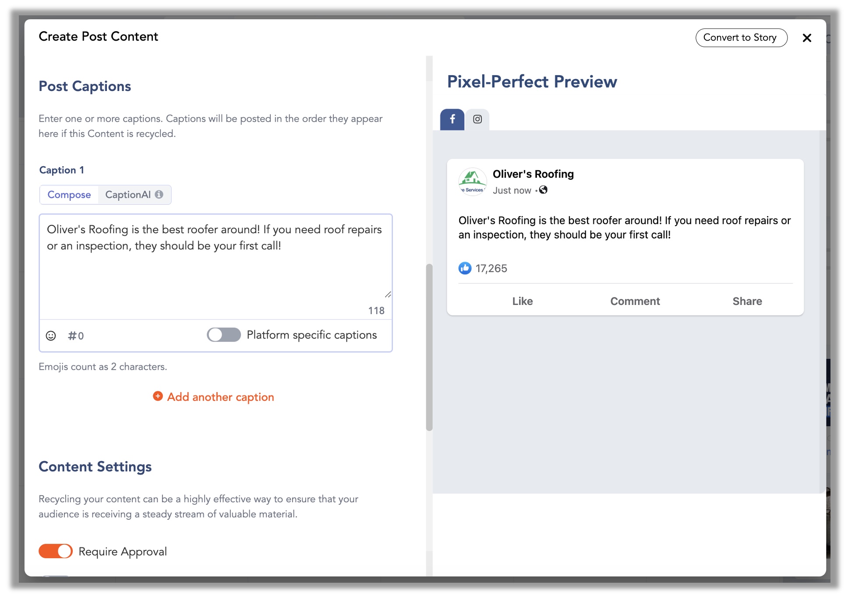This screenshot has height=595, width=848.
Task: Open the emoji picker
Action: click(51, 336)
